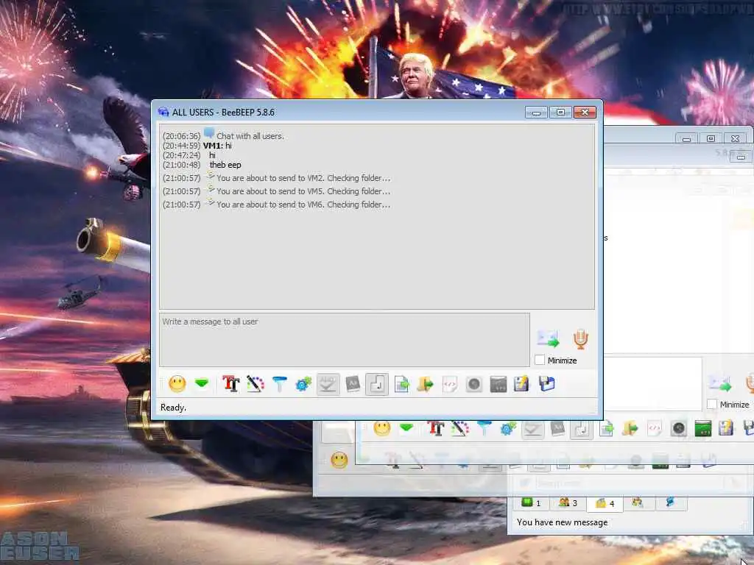Change chat font using red Tt icon, front window

tap(230, 384)
